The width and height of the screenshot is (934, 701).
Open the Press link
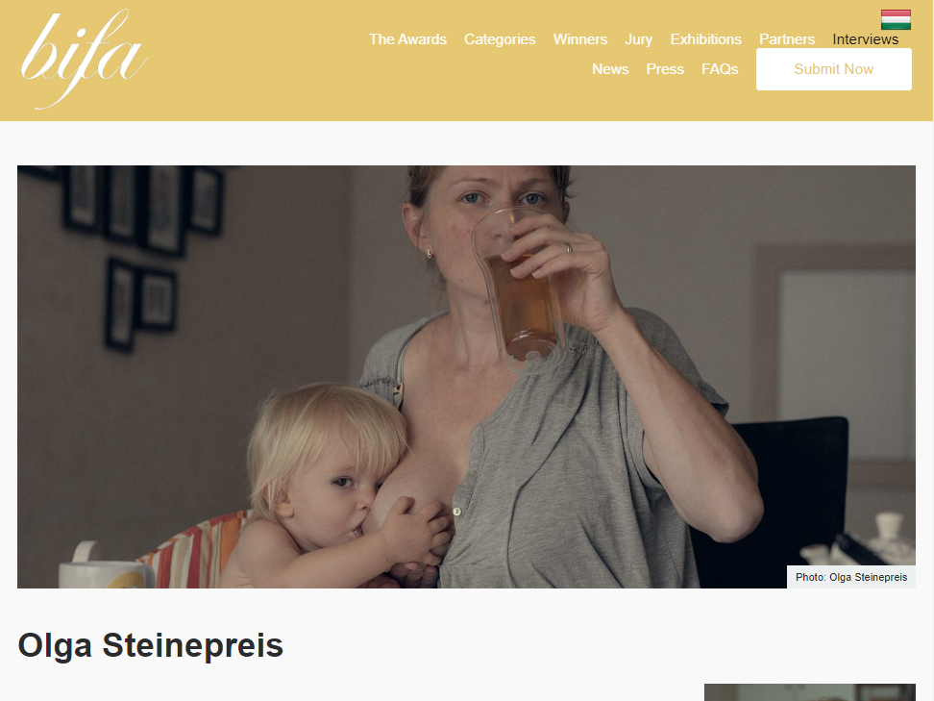(x=665, y=69)
